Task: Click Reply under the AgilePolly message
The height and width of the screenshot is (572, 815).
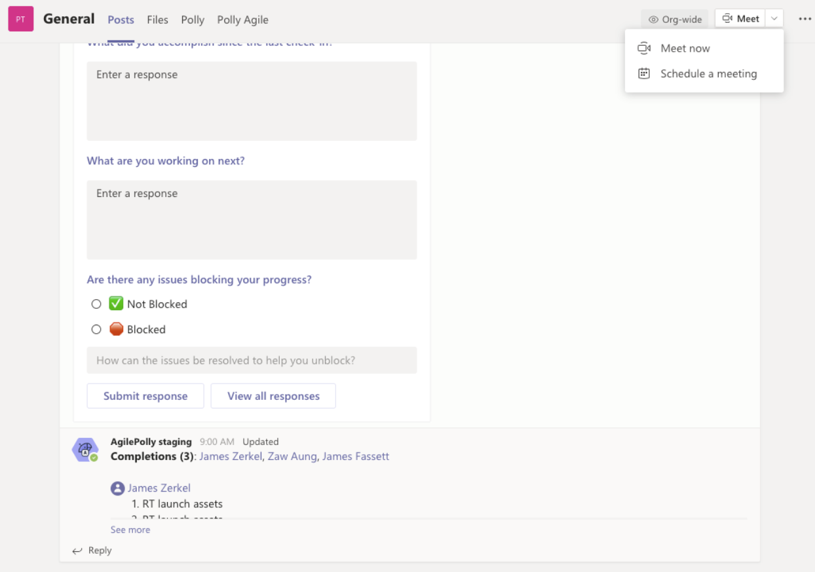Action: click(x=100, y=551)
